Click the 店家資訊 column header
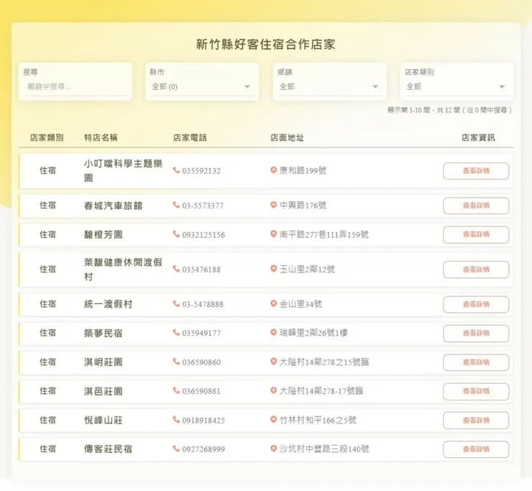532x491 pixels. [478, 137]
